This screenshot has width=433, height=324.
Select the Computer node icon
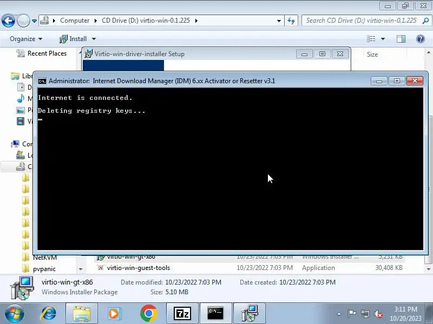[x=15, y=144]
